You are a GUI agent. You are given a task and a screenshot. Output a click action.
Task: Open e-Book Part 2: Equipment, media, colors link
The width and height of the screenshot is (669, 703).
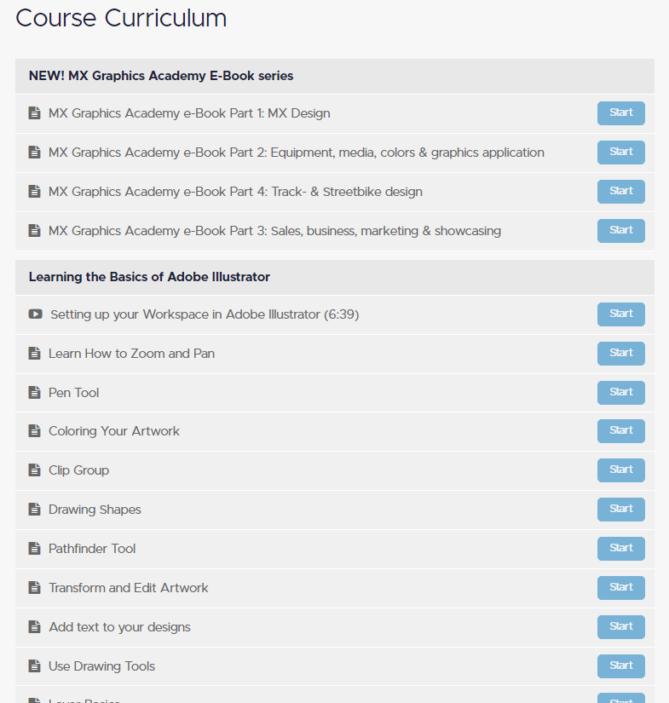(296, 153)
